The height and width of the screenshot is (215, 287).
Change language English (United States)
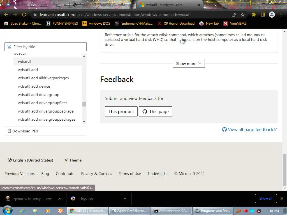[30, 160]
